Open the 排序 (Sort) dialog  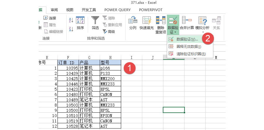[x=80, y=23]
